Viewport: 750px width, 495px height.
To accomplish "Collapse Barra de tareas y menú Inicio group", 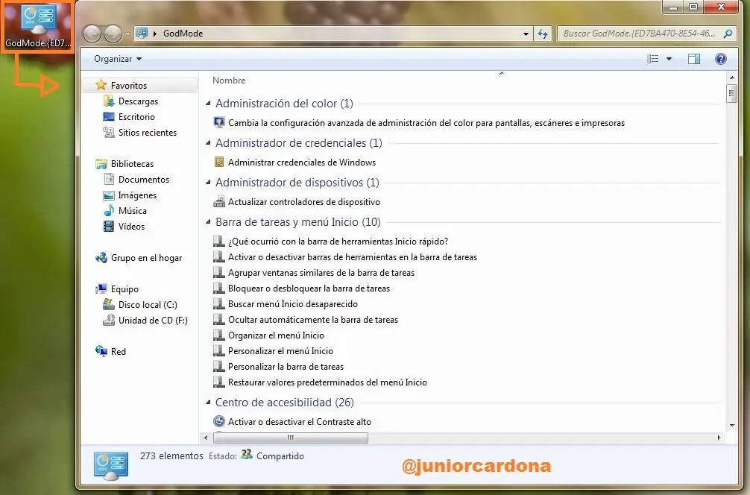I will click(208, 222).
